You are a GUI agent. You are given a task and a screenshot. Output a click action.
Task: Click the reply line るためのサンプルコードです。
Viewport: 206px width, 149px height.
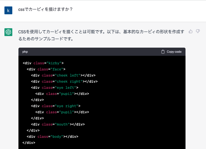coord(46,39)
